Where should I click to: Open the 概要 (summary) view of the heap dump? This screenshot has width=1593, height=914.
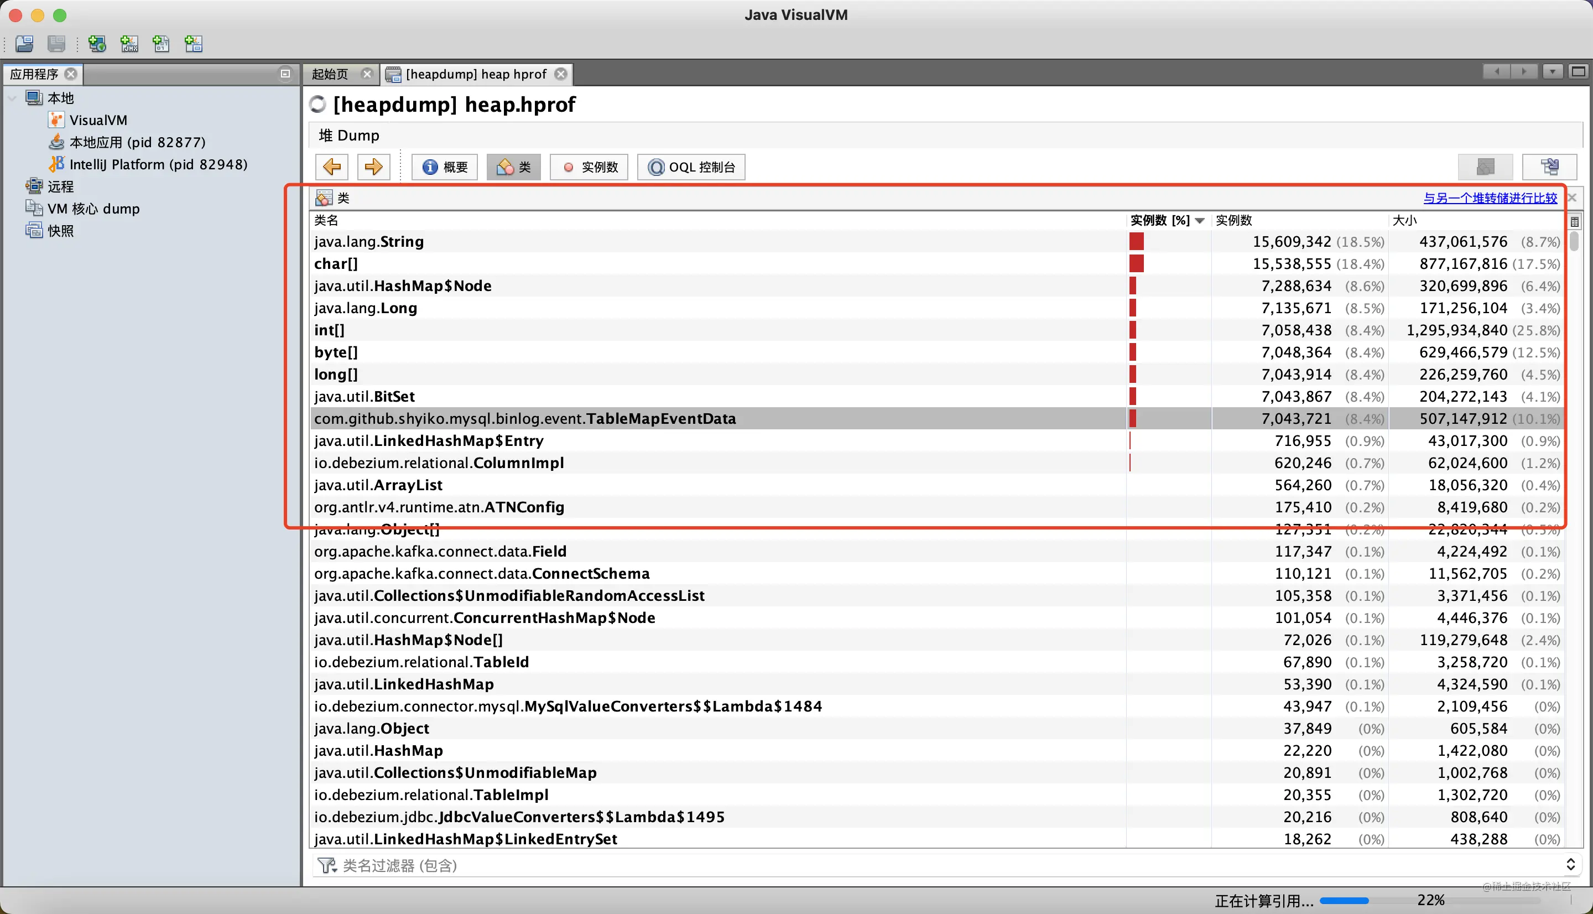pyautogui.click(x=444, y=167)
